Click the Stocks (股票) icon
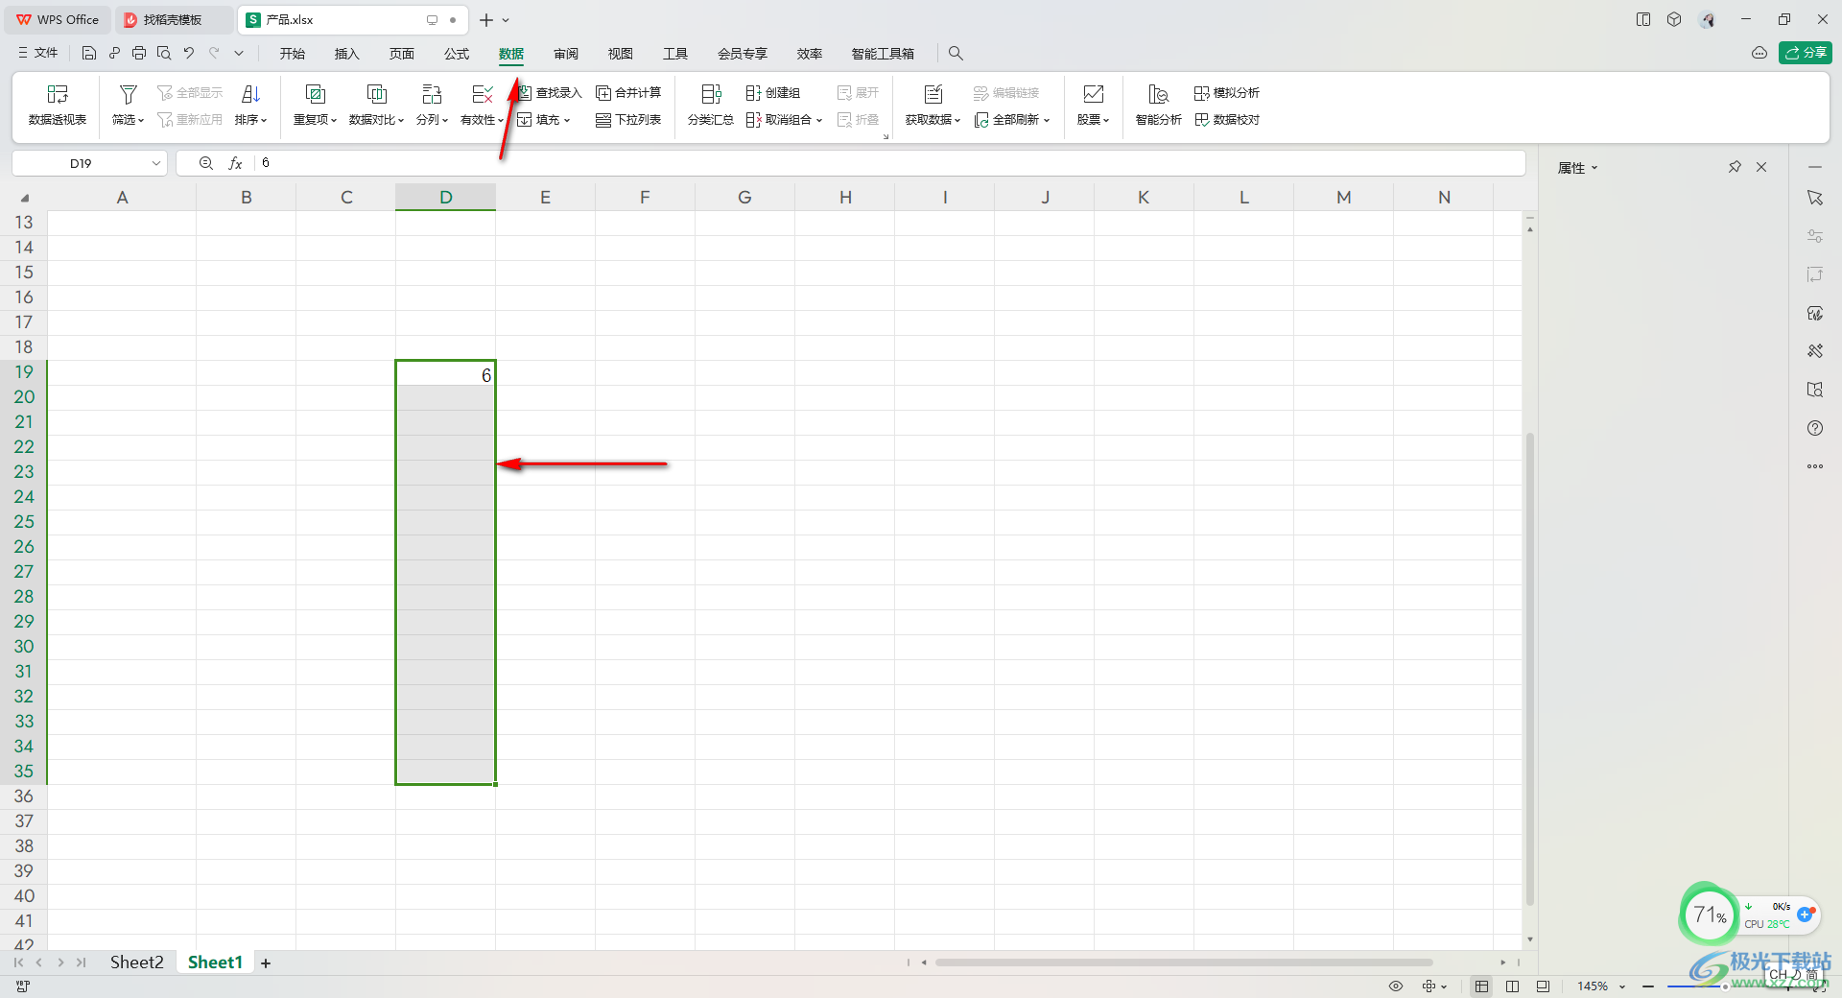Viewport: 1842px width, 998px height. (1093, 94)
